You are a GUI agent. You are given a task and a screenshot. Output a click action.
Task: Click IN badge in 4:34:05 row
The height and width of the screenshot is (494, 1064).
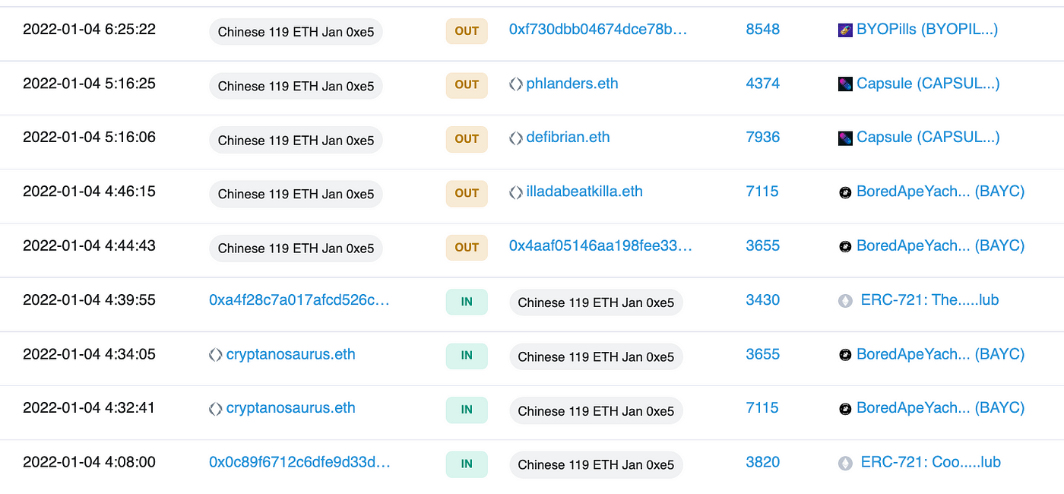pos(467,356)
